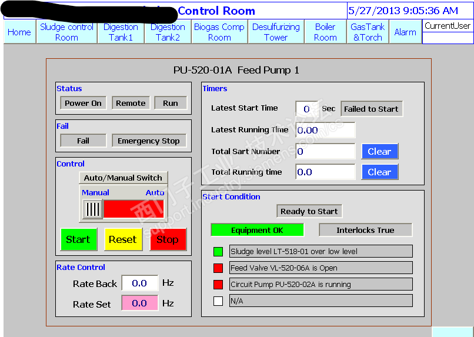
Task: Click the Emergency Stop indicator
Action: click(x=149, y=141)
